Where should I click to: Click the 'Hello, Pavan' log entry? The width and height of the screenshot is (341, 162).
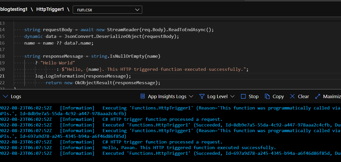pos(189,148)
